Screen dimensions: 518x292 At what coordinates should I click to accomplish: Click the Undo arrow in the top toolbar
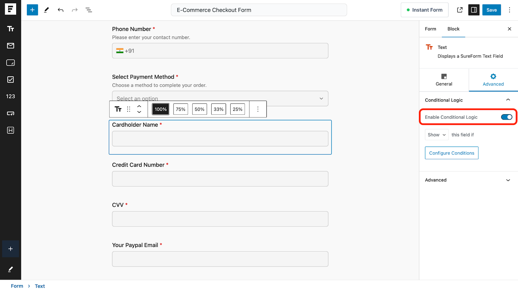coord(61,10)
